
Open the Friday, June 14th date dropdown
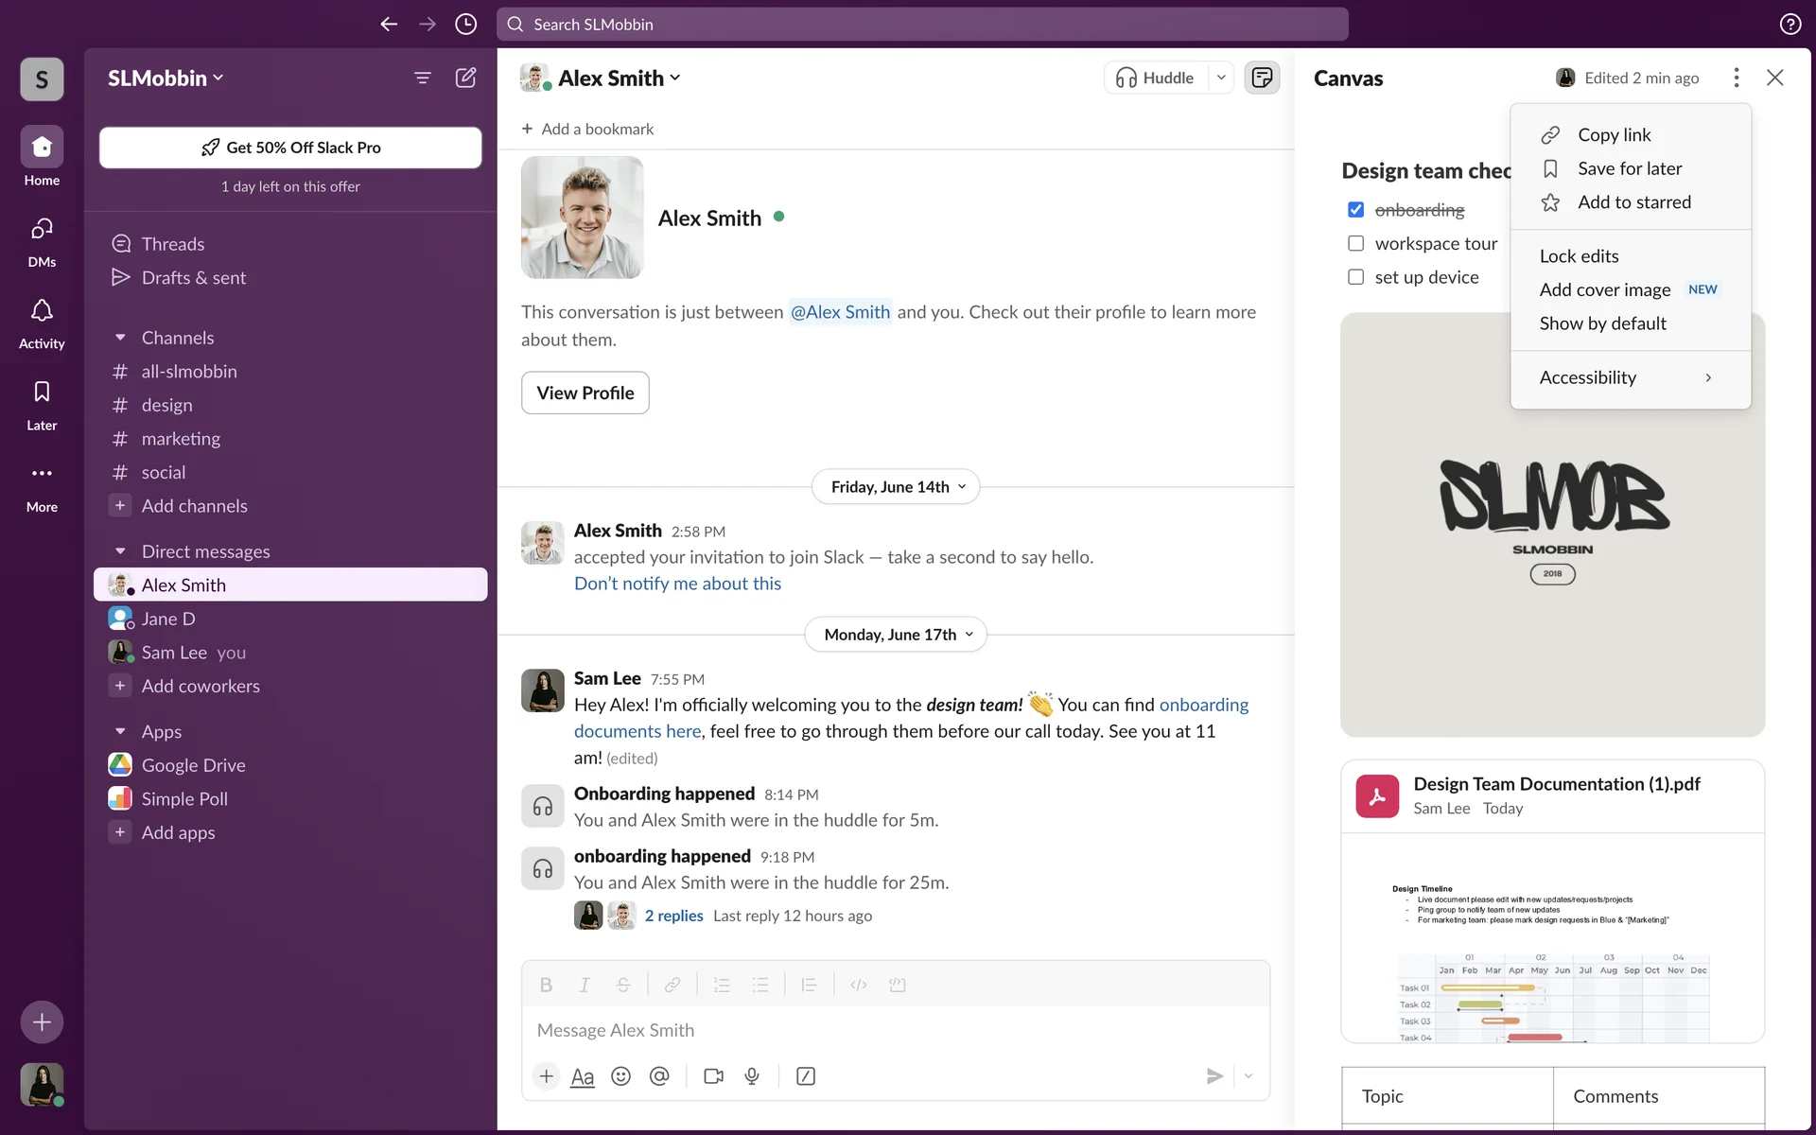tap(896, 487)
